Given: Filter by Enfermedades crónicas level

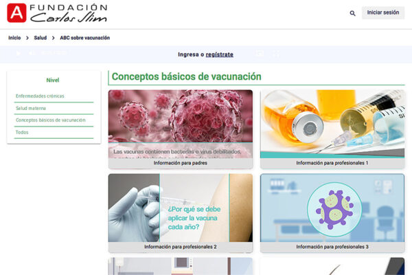Looking at the screenshot, I should coord(40,96).
